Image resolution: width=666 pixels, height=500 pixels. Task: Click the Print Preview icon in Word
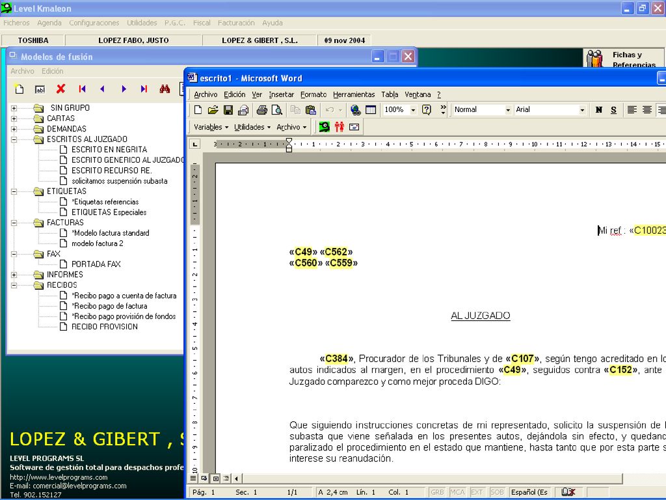pyautogui.click(x=277, y=109)
